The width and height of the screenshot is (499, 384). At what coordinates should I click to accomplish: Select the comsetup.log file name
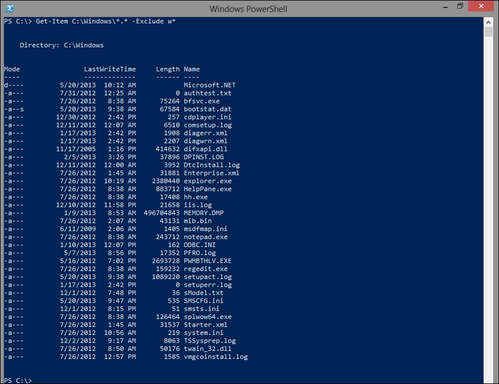(208, 125)
